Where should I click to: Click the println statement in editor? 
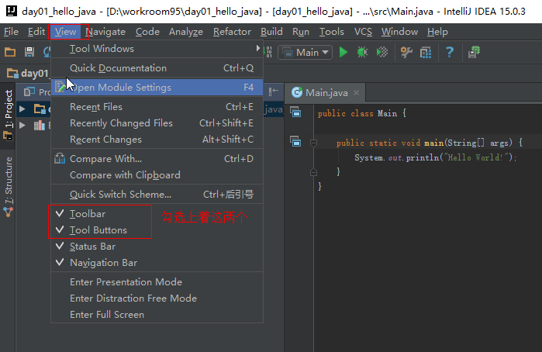click(x=435, y=157)
